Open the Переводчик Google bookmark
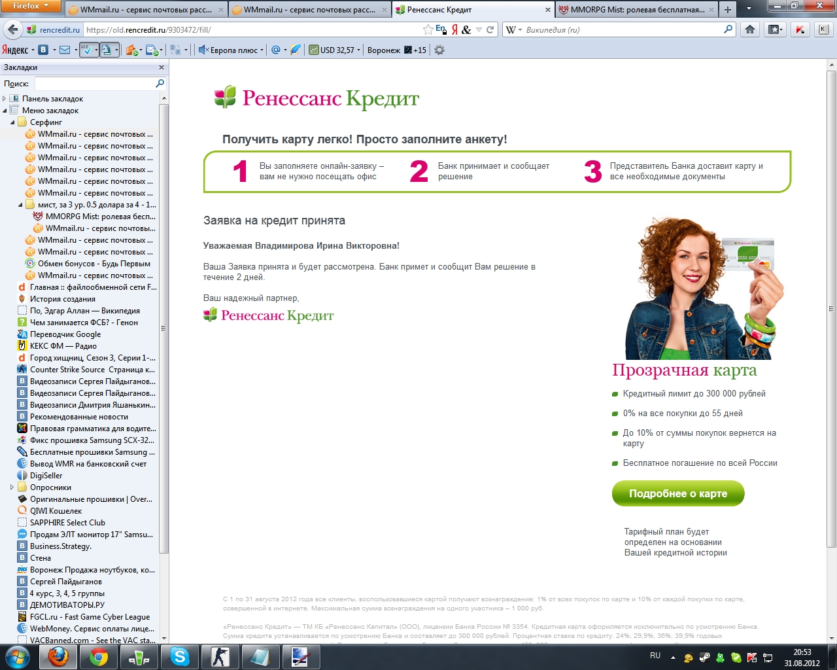 [59, 334]
